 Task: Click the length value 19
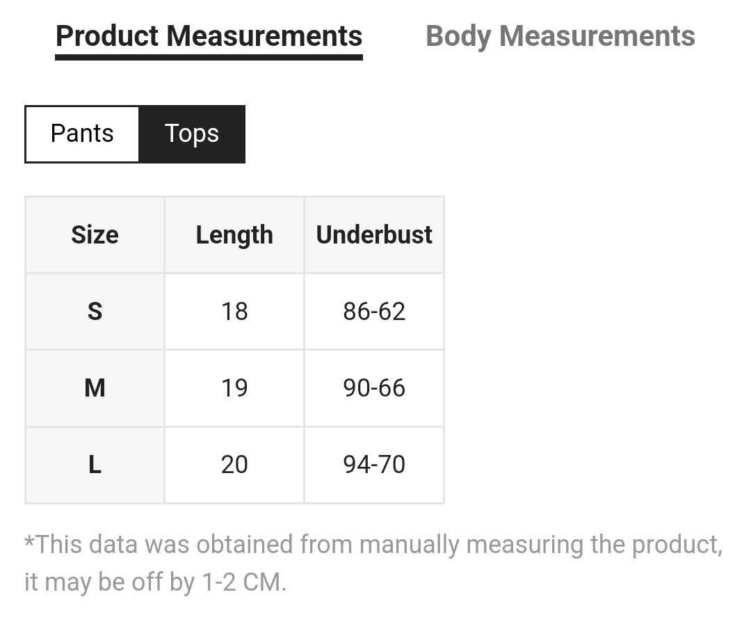coord(234,388)
